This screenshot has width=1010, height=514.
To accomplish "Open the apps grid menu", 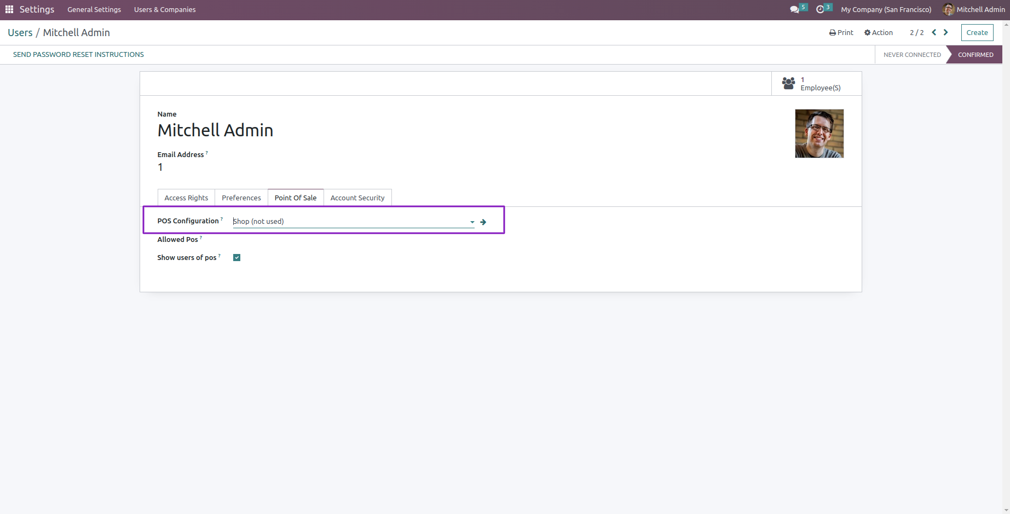I will (x=9, y=9).
